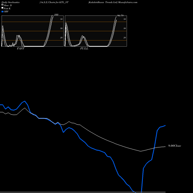
Task: Click the '50' axis label on the FULL chart
Action: 125,28
